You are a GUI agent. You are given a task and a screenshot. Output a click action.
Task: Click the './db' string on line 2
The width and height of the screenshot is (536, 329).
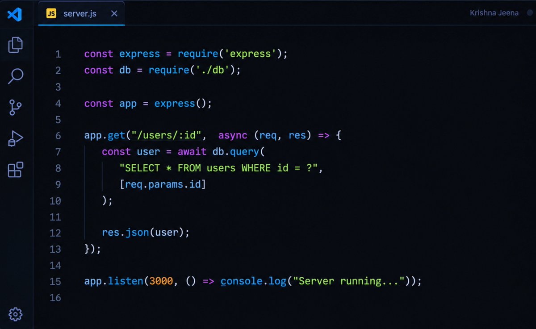click(213, 70)
